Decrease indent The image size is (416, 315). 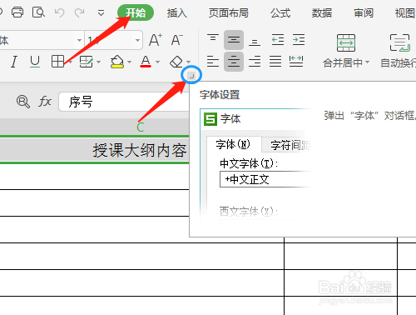[278, 40]
